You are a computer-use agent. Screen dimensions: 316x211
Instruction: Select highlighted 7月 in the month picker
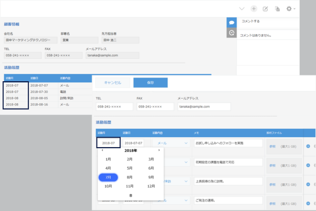click(108, 177)
